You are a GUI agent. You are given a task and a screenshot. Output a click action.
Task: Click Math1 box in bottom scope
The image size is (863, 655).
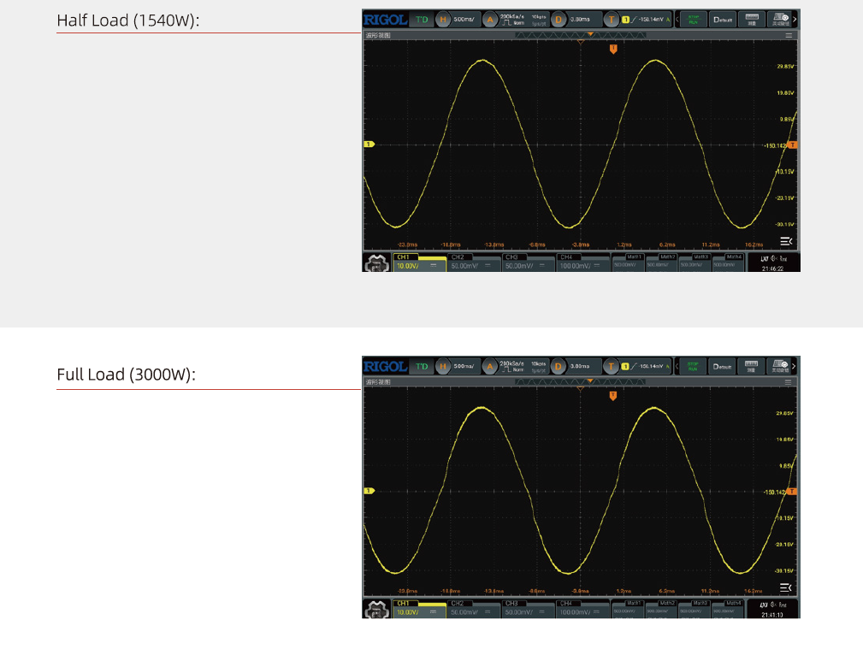pos(630,608)
